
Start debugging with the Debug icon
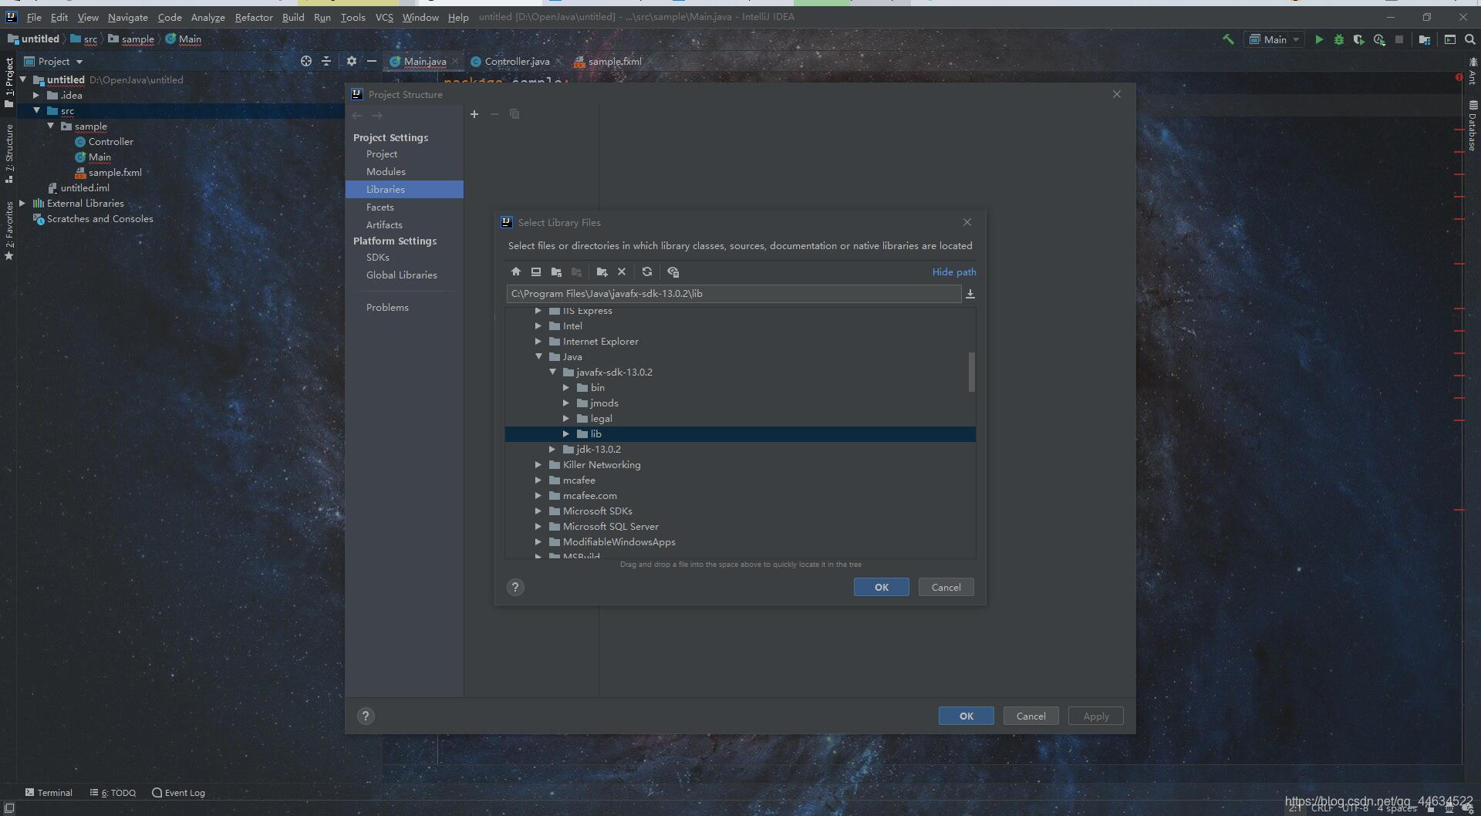pyautogui.click(x=1338, y=39)
